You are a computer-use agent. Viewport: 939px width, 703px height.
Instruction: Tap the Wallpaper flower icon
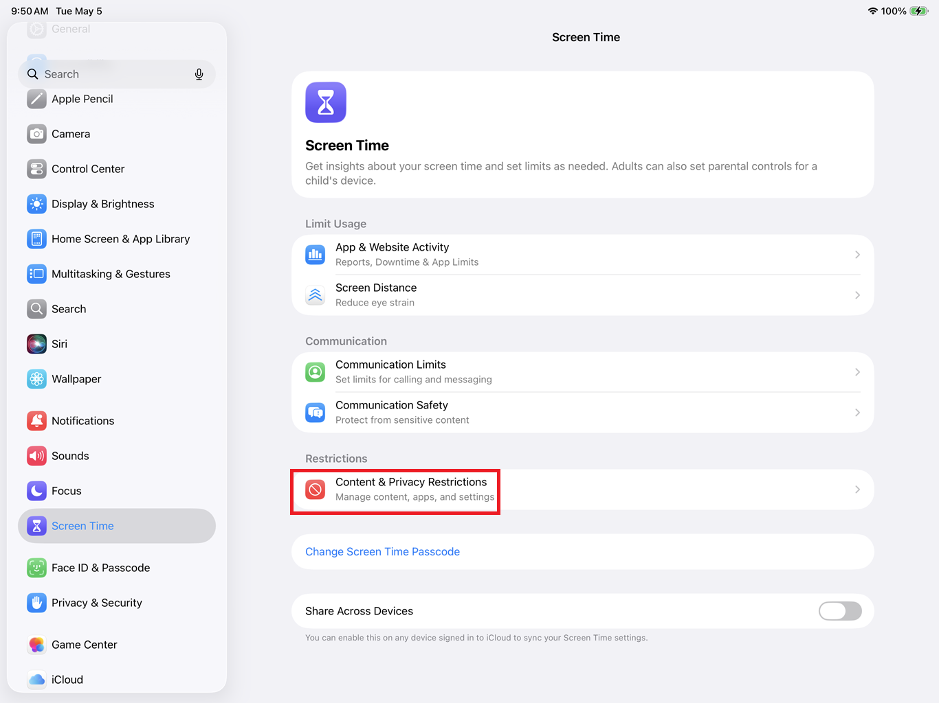click(x=36, y=379)
